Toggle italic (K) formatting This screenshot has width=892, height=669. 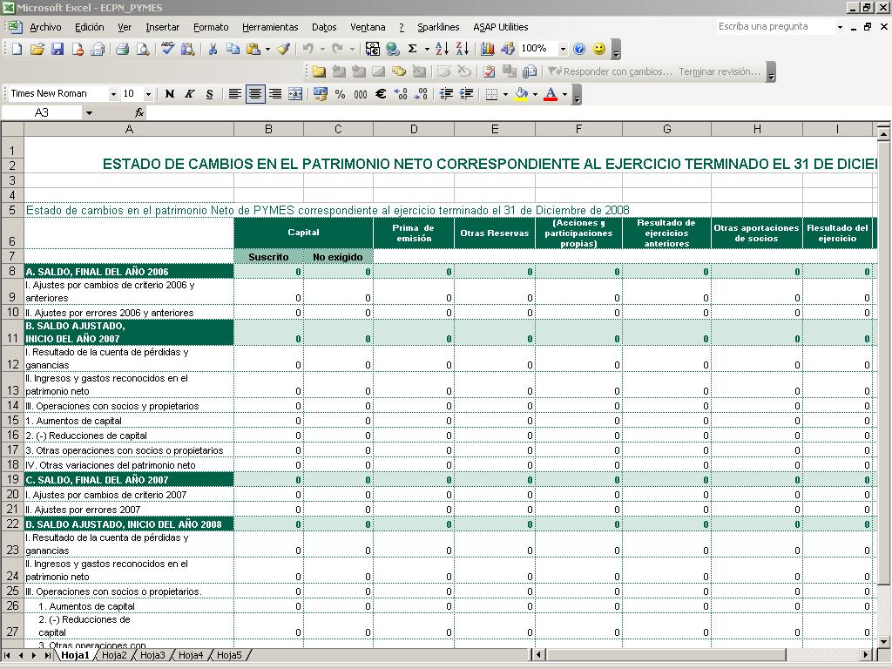[189, 94]
